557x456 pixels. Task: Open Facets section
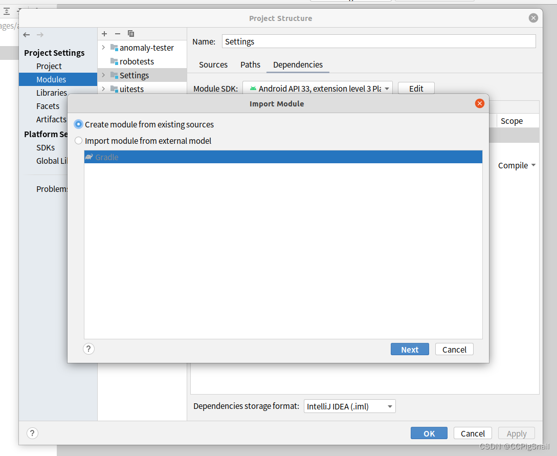click(x=48, y=106)
